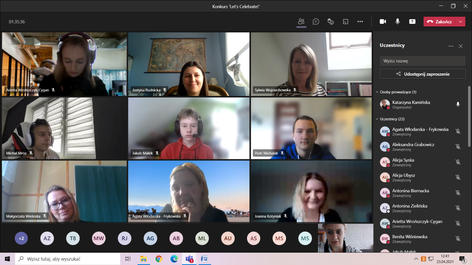This screenshot has width=472, height=265.
Task: Open Task View on the taskbar
Action: click(128, 259)
